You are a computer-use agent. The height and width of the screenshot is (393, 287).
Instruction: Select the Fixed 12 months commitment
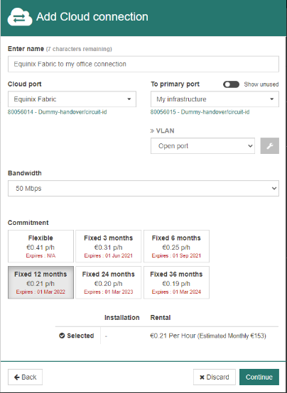click(40, 282)
